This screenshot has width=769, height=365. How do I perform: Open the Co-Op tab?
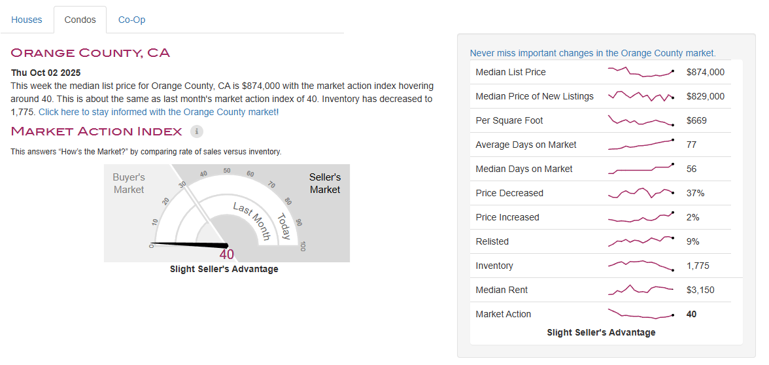[131, 20]
